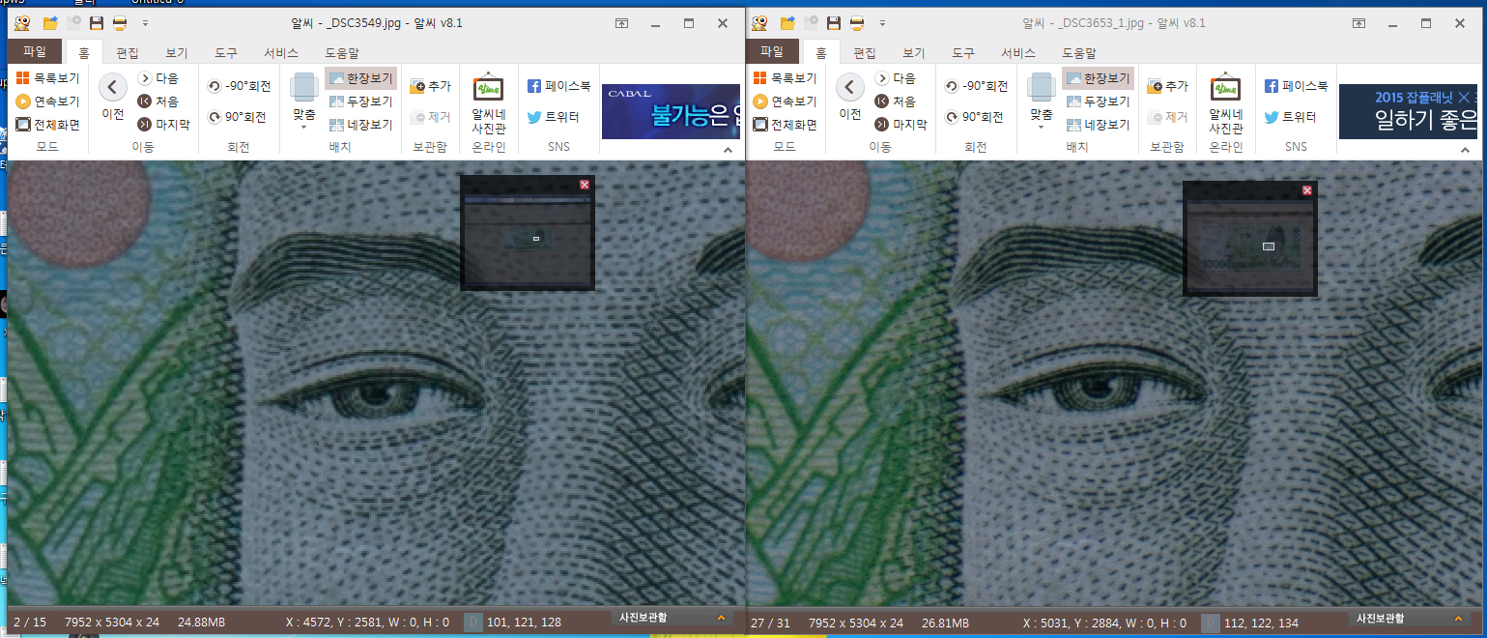
Task: Click 페이스북 in the _DSC3653_1.jpg window
Action: tap(1296, 86)
